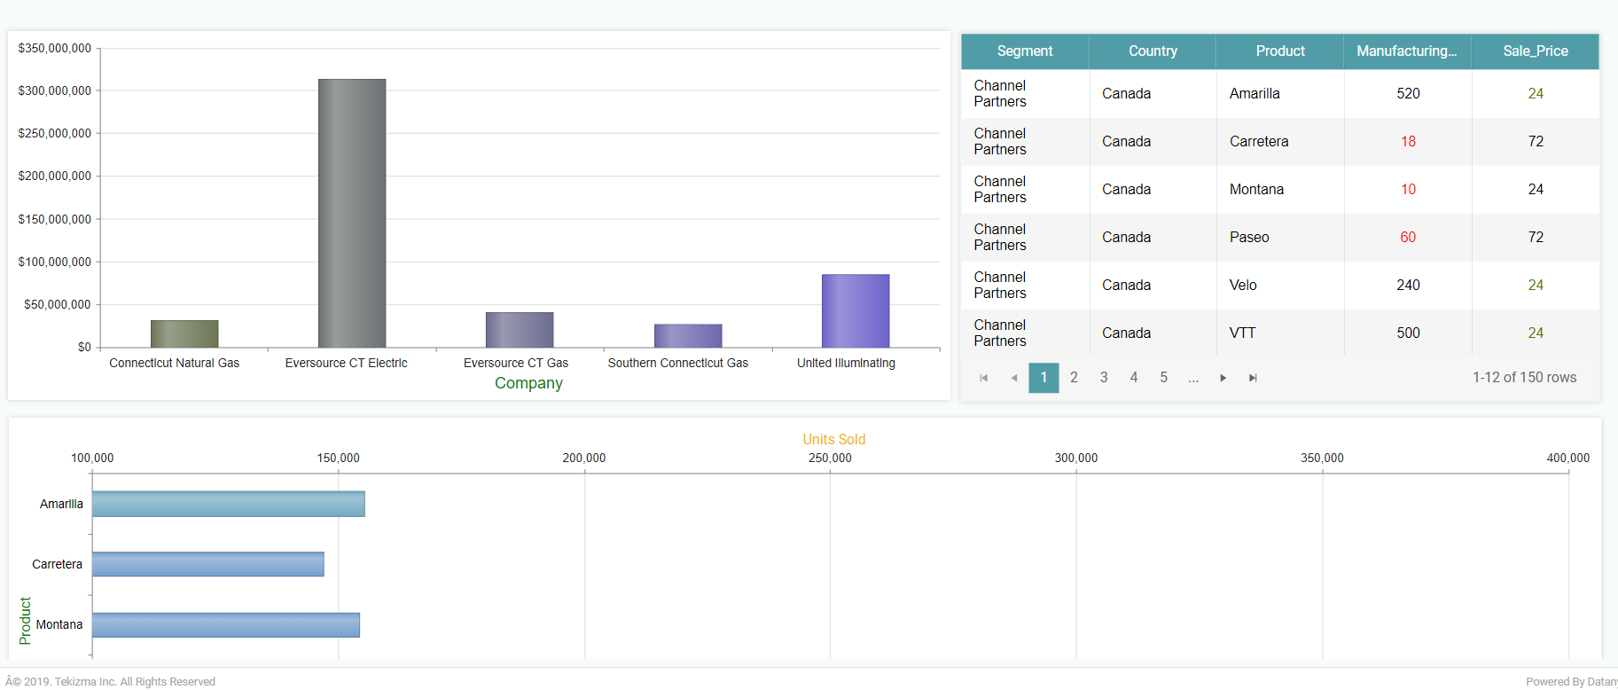Click the Manufacturing column header

coord(1406,51)
